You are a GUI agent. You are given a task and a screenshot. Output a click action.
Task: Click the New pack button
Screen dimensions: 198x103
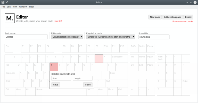pyautogui.click(x=155, y=17)
